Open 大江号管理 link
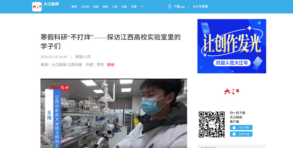The width and height of the screenshot is (293, 148). click(x=200, y=7)
